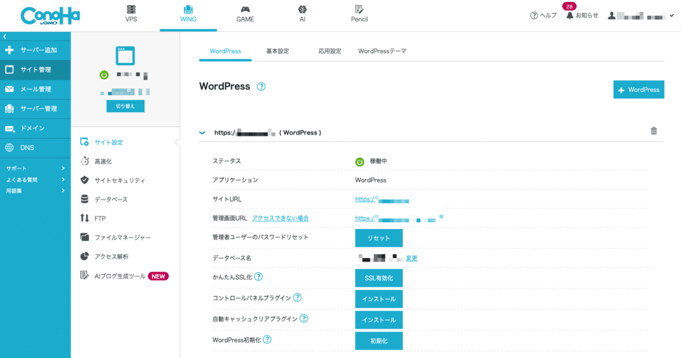This screenshot has width=681, height=358.
Task: Click help icon beside 自動キャッシュクリアプラグイン
Action: (x=304, y=319)
